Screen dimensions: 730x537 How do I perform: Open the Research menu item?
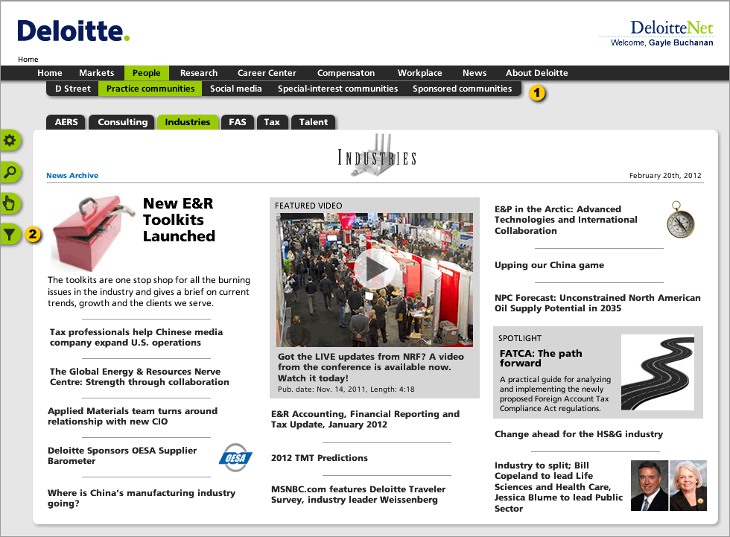click(199, 73)
